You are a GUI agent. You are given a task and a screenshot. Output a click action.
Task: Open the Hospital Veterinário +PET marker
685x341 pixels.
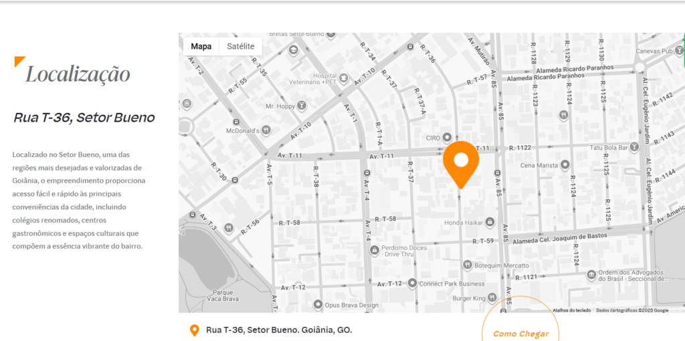[344, 78]
